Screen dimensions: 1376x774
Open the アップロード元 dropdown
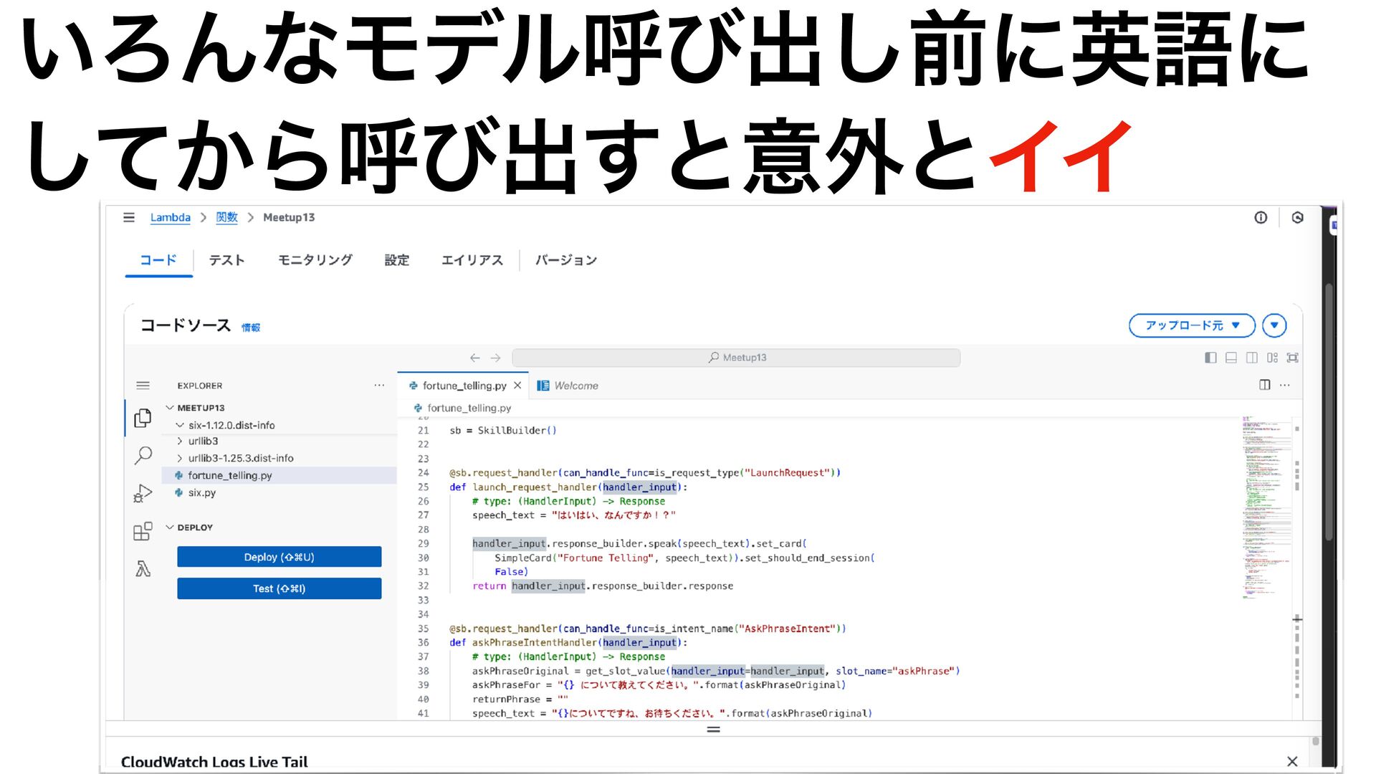pos(1191,325)
